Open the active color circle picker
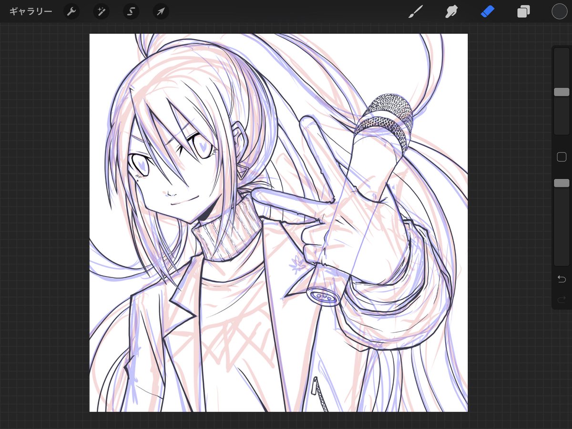572x429 pixels. click(559, 11)
